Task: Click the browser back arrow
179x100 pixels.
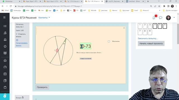Action: (x=3, y=6)
